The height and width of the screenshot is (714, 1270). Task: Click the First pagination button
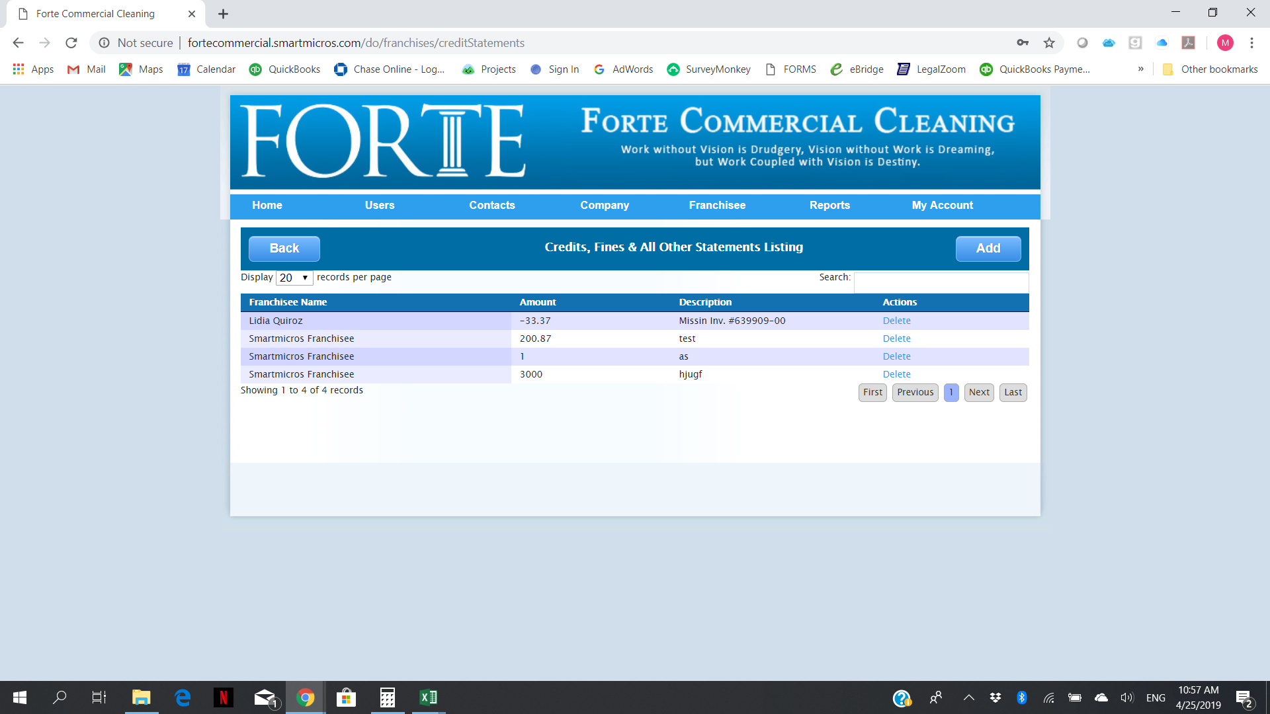click(873, 393)
